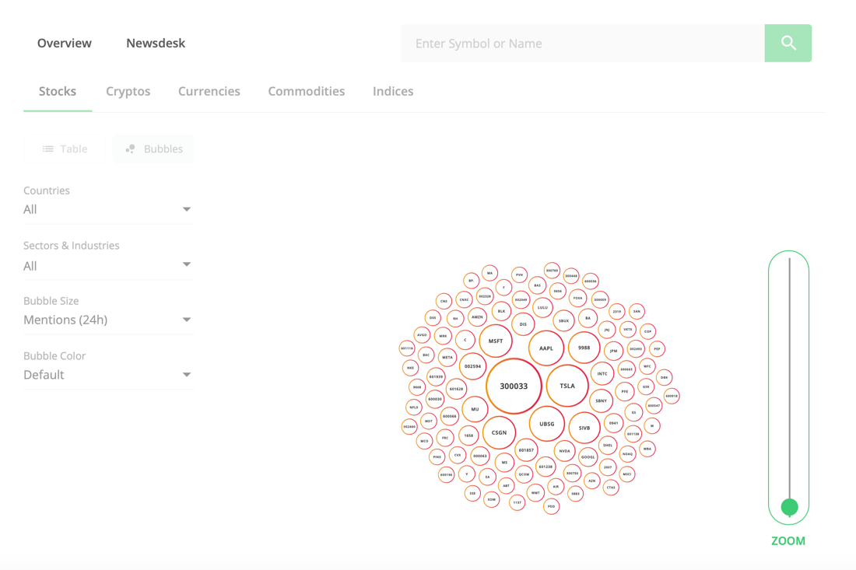
Task: Select the NFLX bubble
Action: point(414,407)
